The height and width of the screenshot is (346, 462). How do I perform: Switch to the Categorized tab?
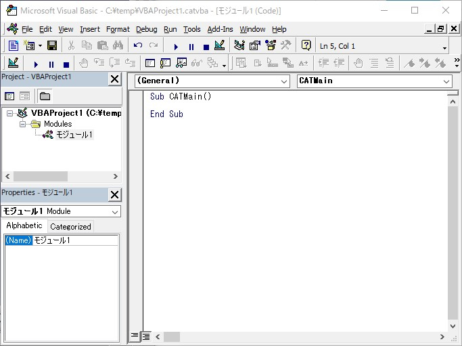pyautogui.click(x=70, y=227)
